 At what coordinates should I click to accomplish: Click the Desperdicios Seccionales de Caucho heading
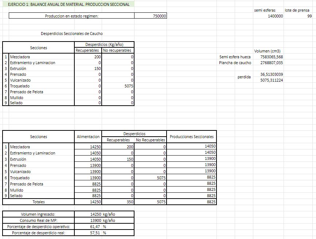[71, 34]
